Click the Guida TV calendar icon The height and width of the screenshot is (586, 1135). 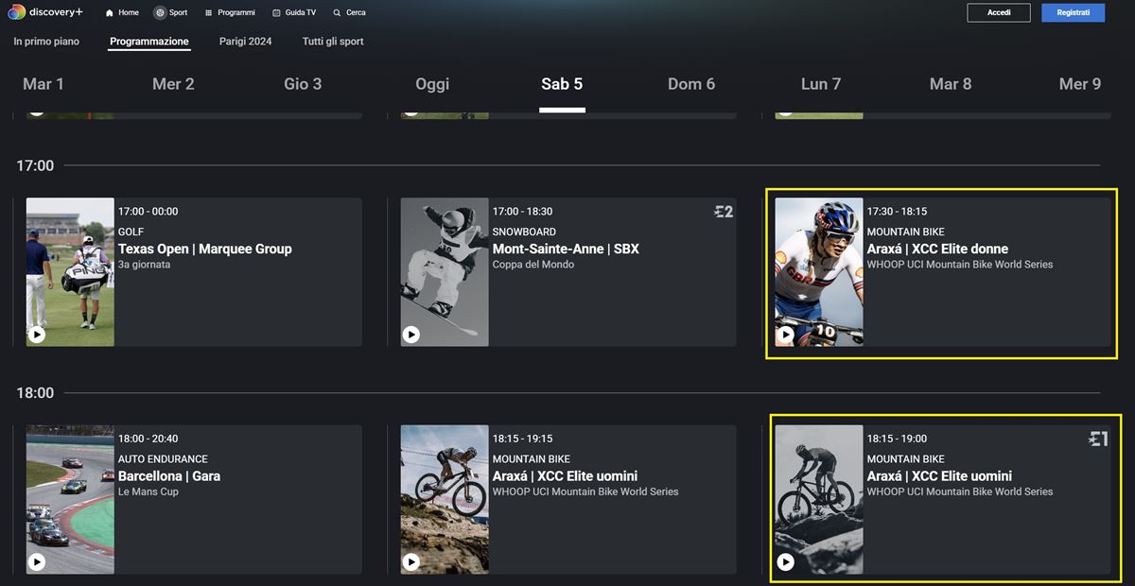coord(276,13)
